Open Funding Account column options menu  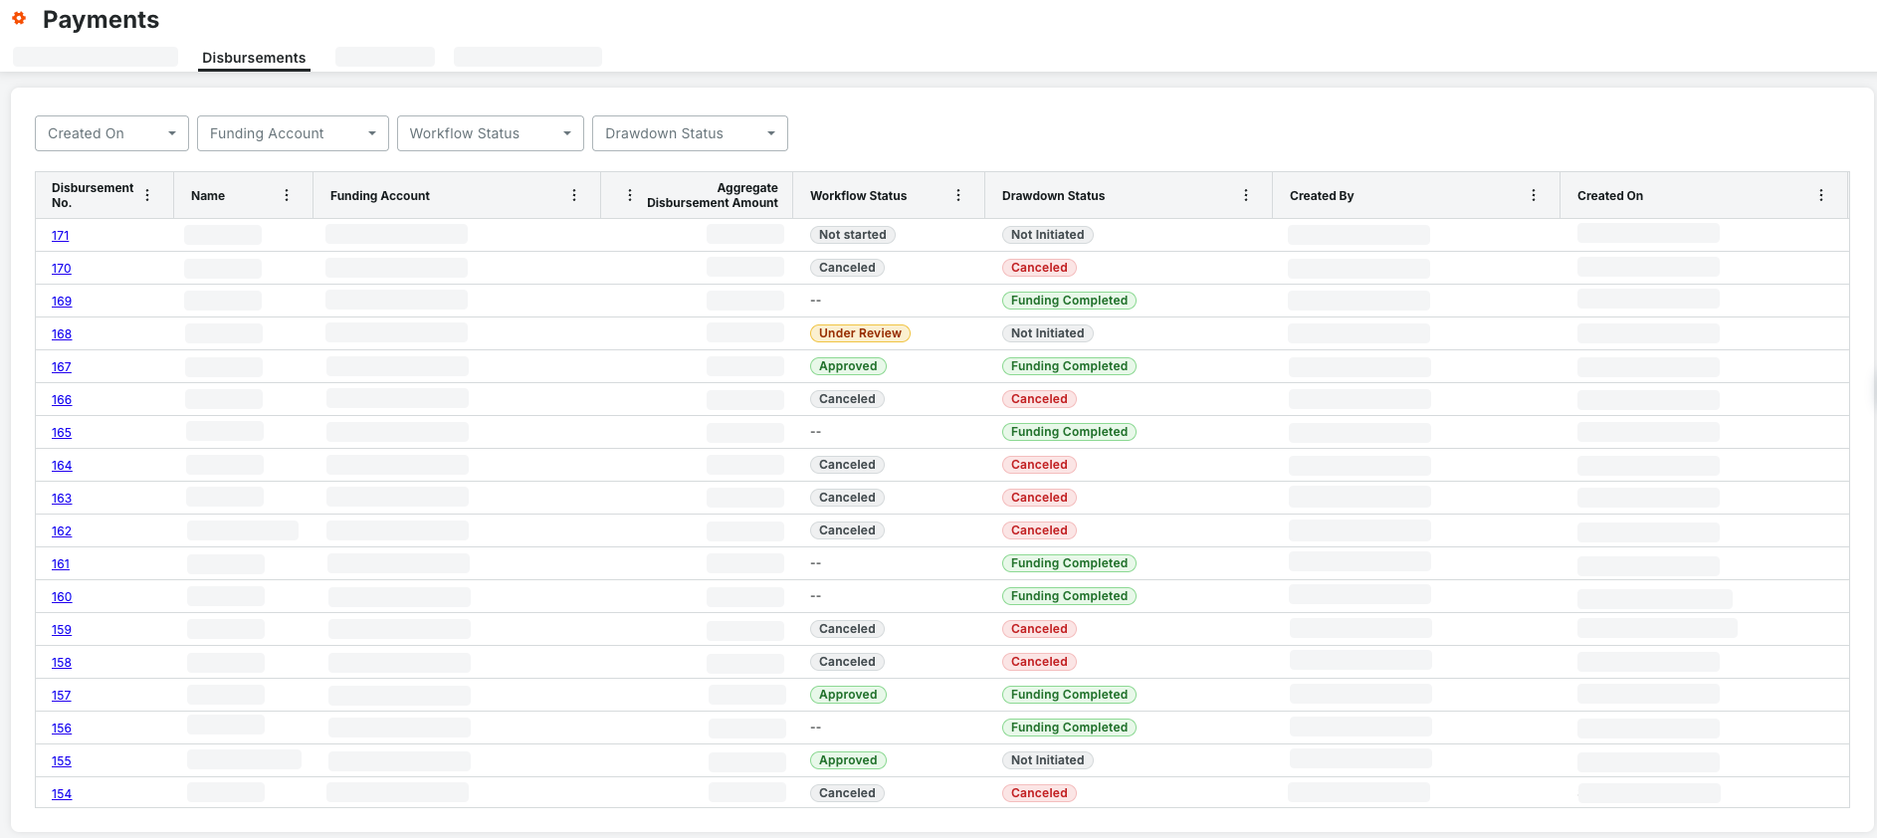pos(574,195)
